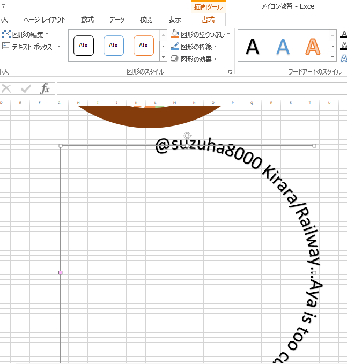This screenshot has height=364, width=347.
Task: Select column H header
Action: point(78,102)
